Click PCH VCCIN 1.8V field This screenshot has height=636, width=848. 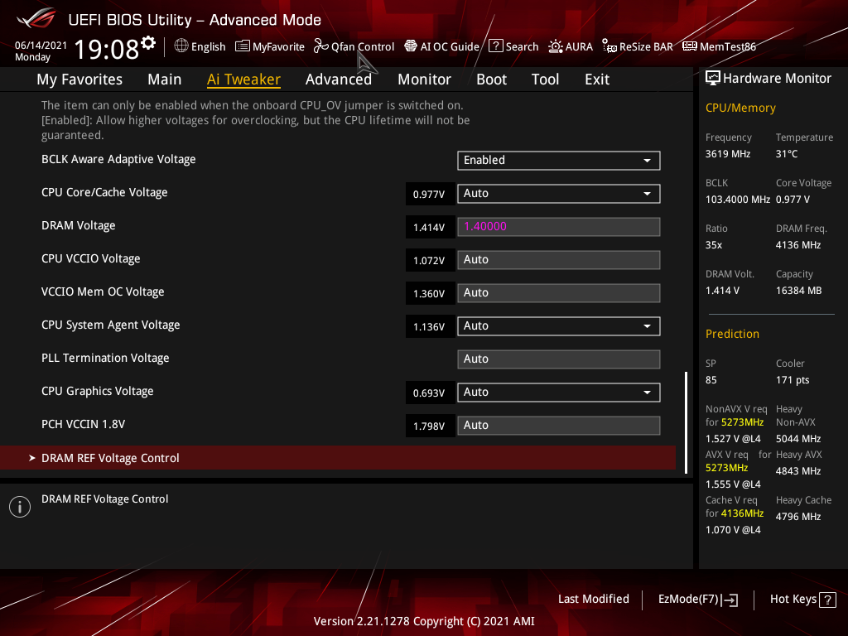click(559, 425)
